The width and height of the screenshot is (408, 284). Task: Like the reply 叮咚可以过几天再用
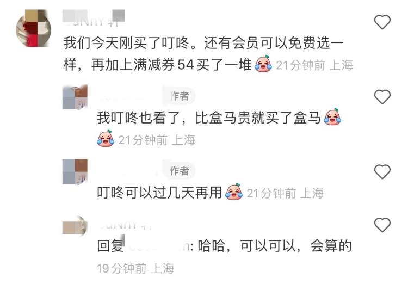(382, 171)
